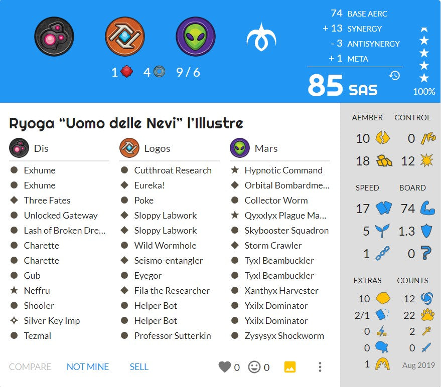Open the SAS score history clock icon

click(x=395, y=75)
